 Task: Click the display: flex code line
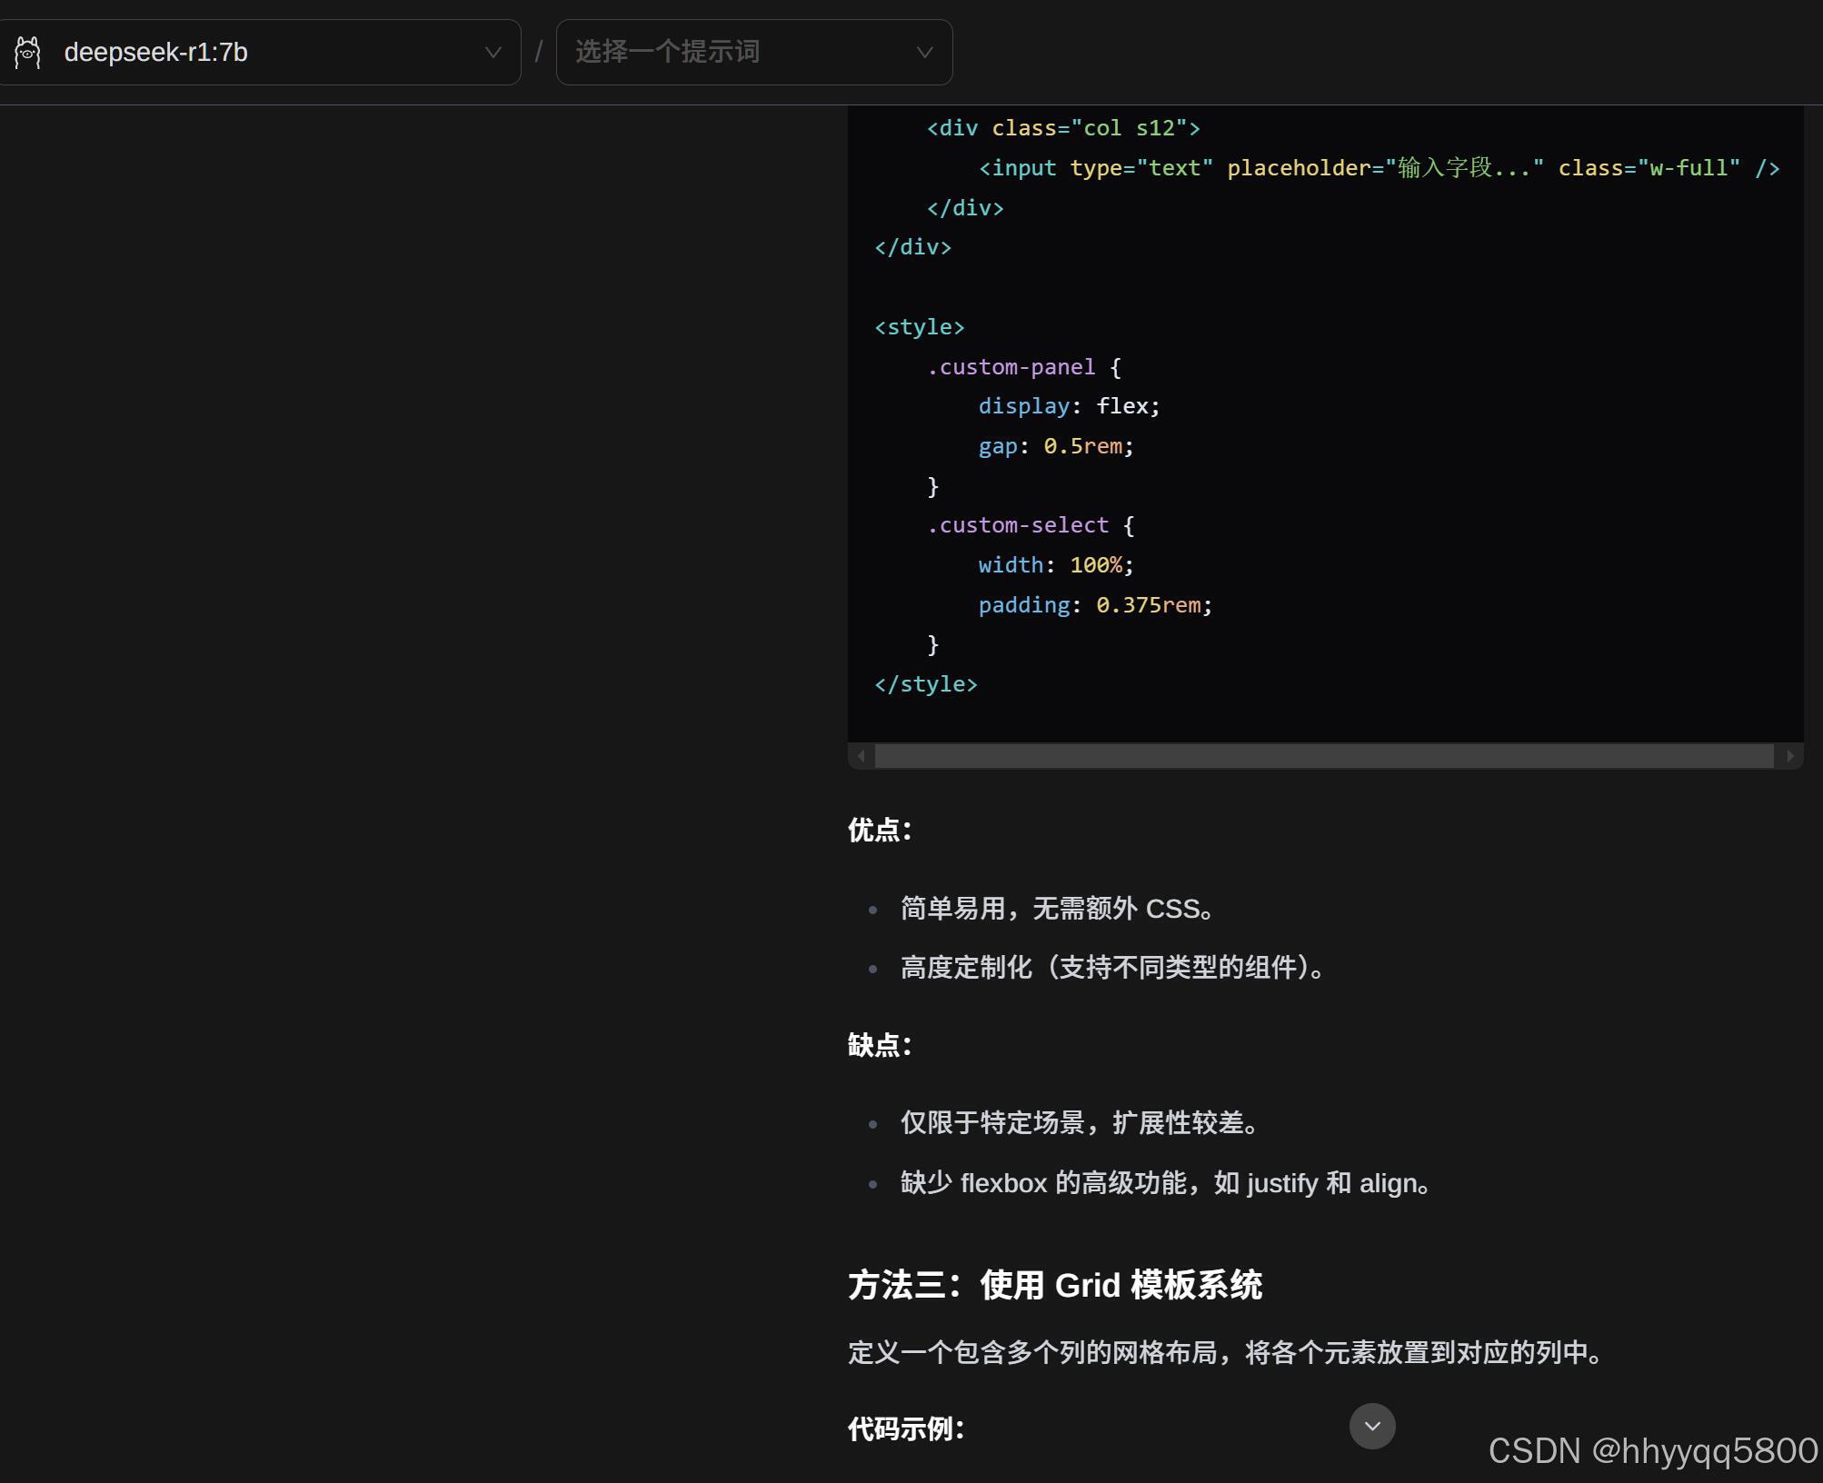(1069, 406)
